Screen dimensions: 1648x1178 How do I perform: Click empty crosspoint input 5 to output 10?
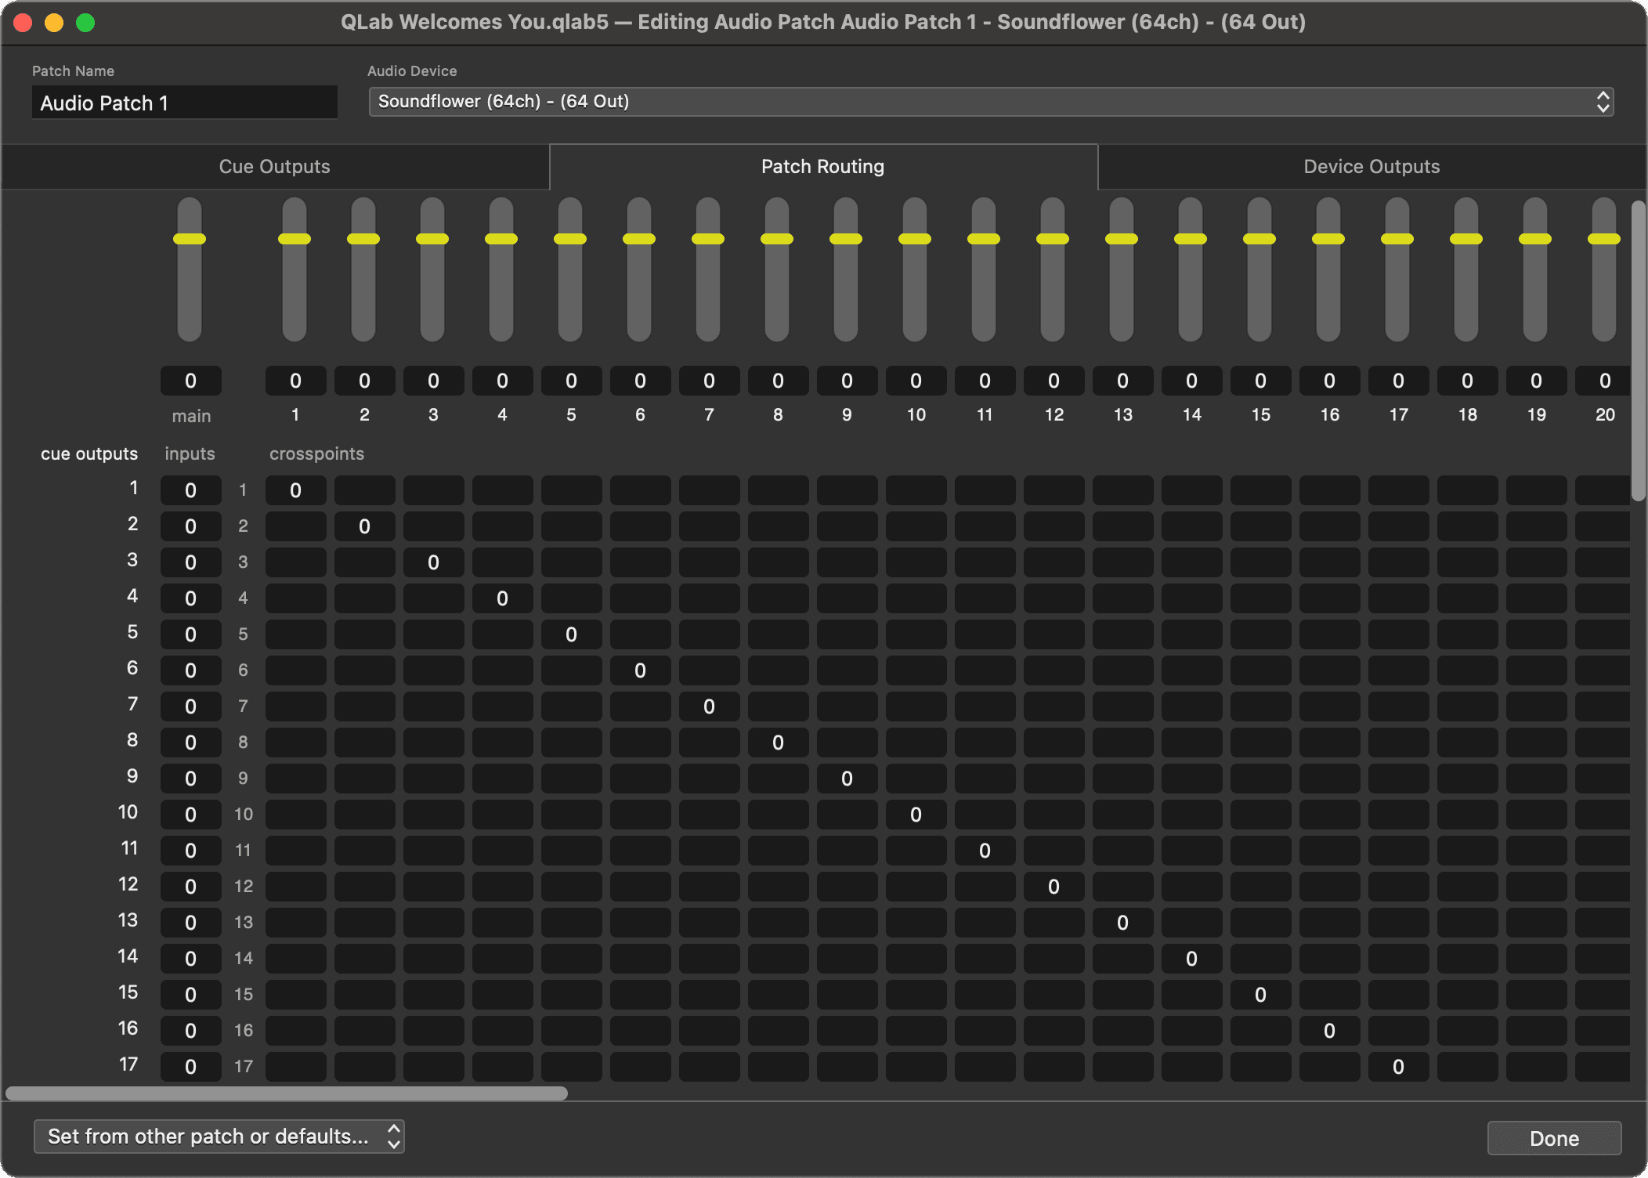tap(916, 634)
